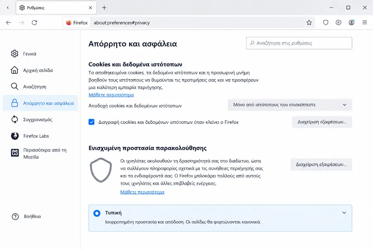The height and width of the screenshot is (249, 373).
Task: Go back with the toolbar back arrow
Action: pyautogui.click(x=9, y=23)
